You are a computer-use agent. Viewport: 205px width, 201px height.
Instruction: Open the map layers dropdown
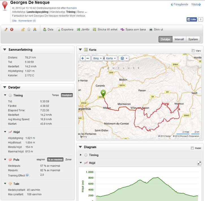(x=123, y=58)
